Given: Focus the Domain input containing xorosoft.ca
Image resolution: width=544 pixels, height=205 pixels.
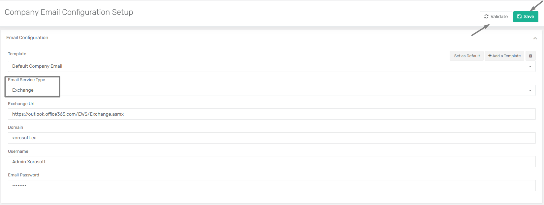Looking at the screenshot, I should tap(272, 138).
